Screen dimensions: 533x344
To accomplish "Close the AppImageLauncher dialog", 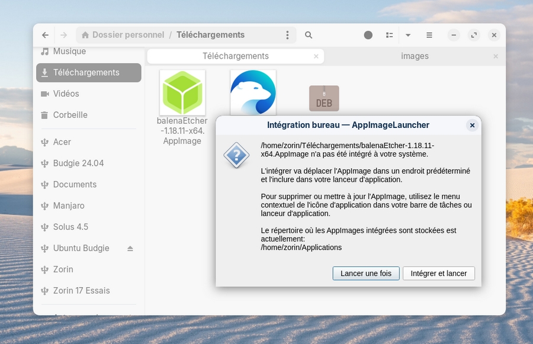I will (472, 125).
